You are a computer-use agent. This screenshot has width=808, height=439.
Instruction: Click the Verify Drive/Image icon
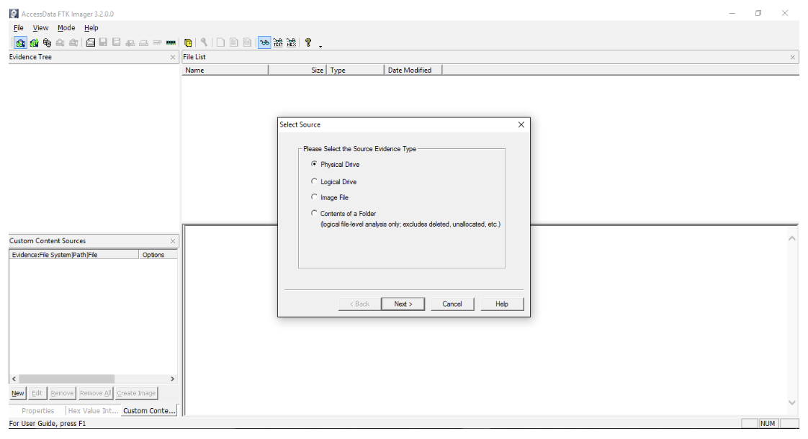pos(157,42)
